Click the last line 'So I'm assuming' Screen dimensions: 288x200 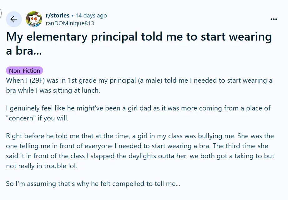pyautogui.click(x=93, y=184)
